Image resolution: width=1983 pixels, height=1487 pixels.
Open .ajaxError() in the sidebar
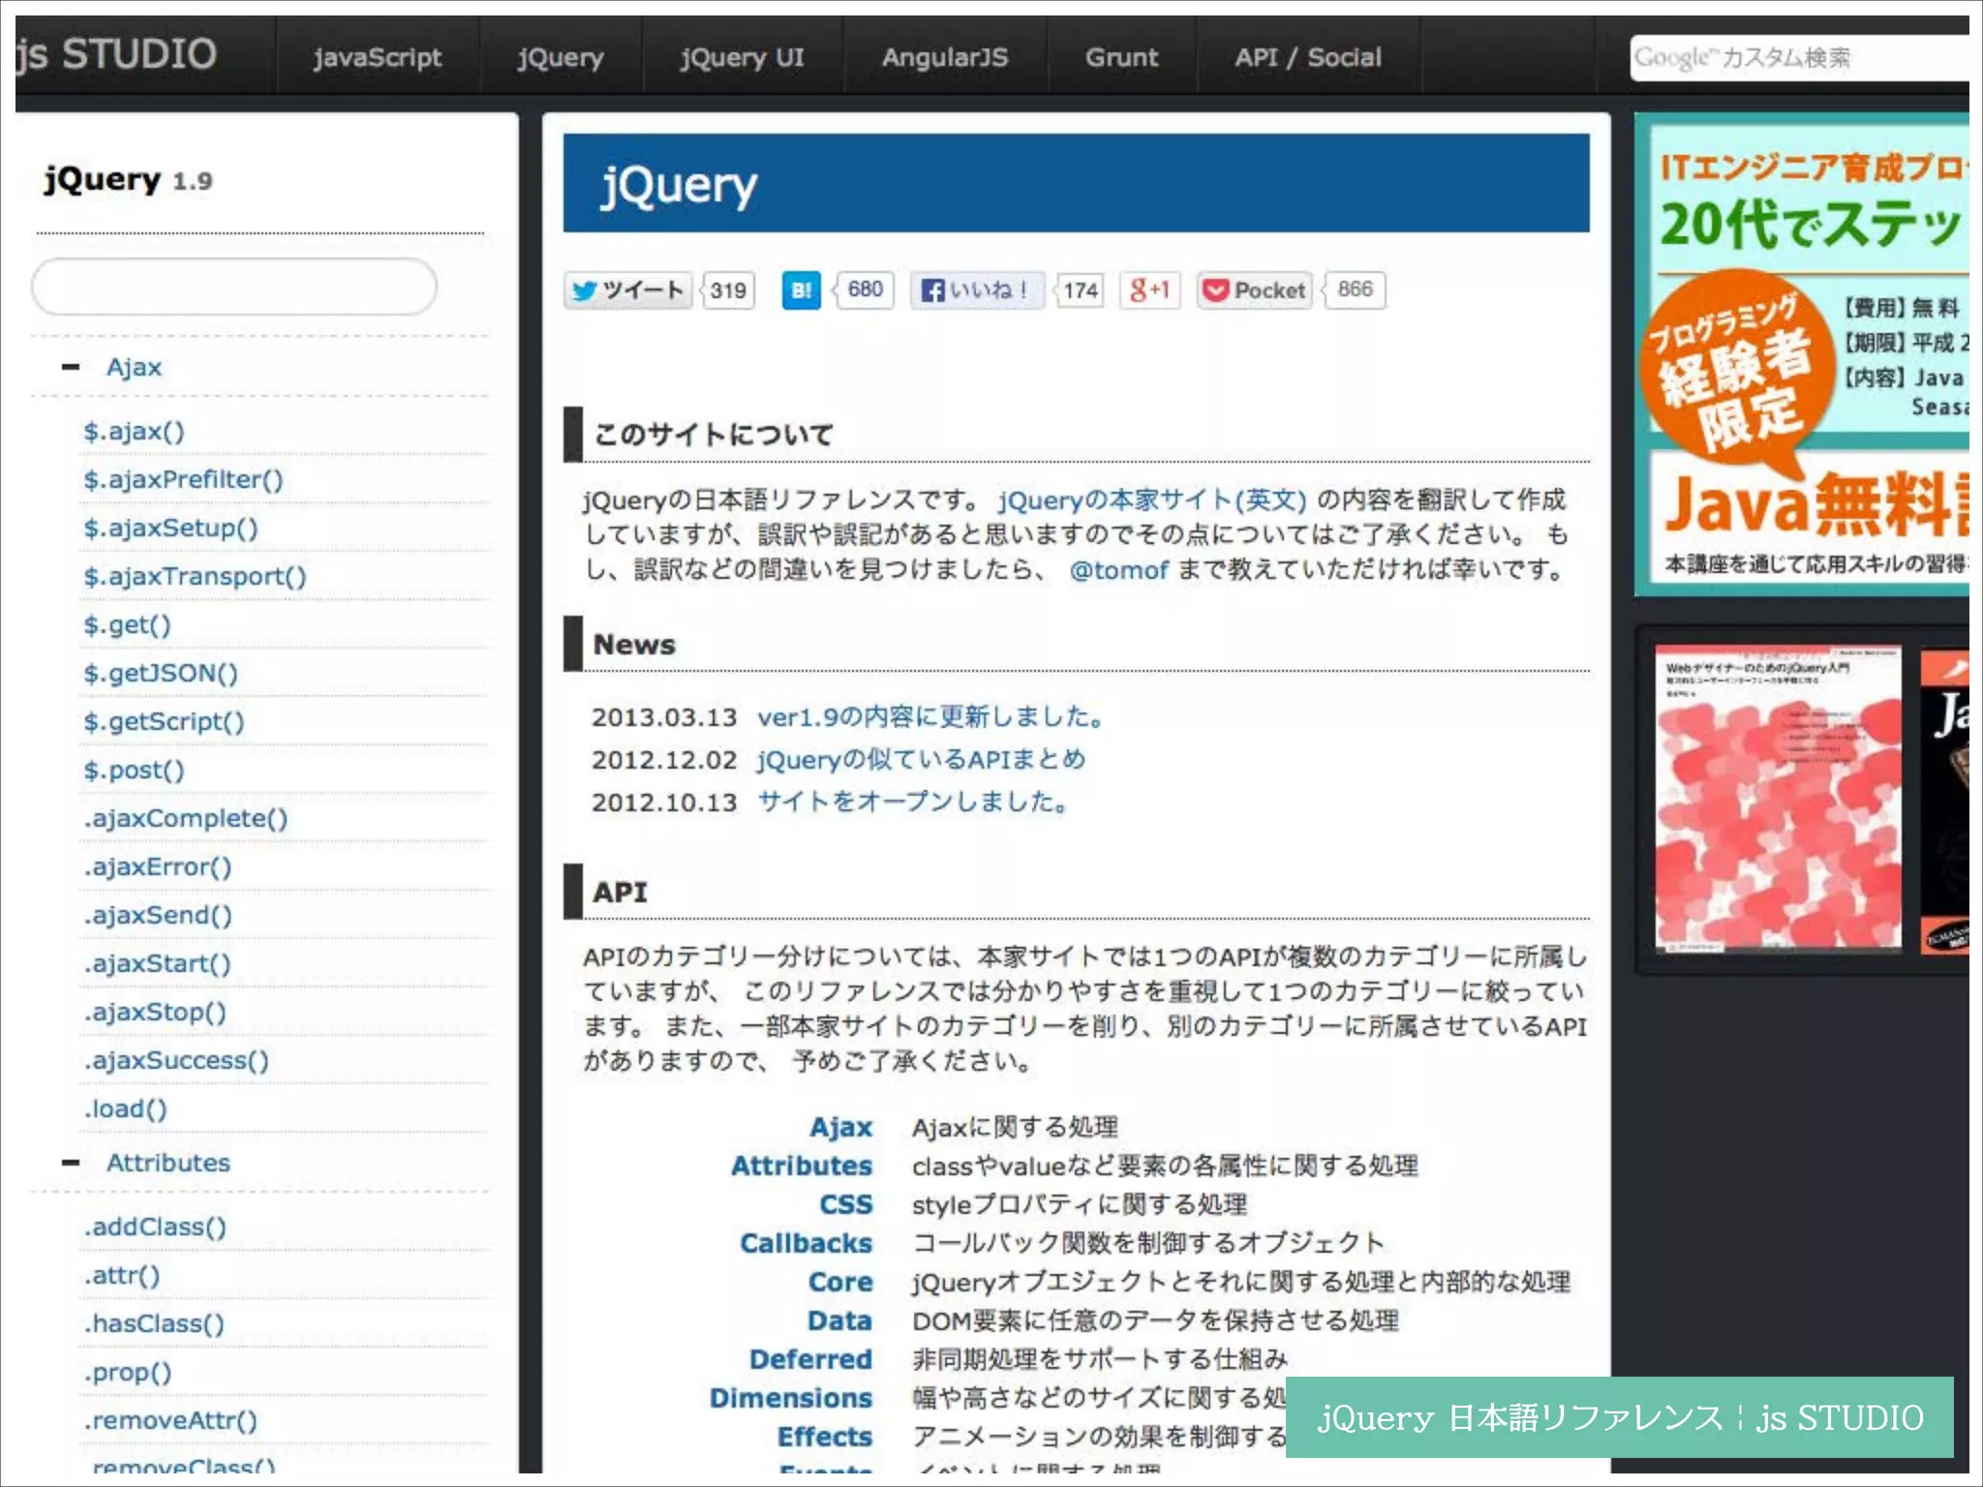158,867
